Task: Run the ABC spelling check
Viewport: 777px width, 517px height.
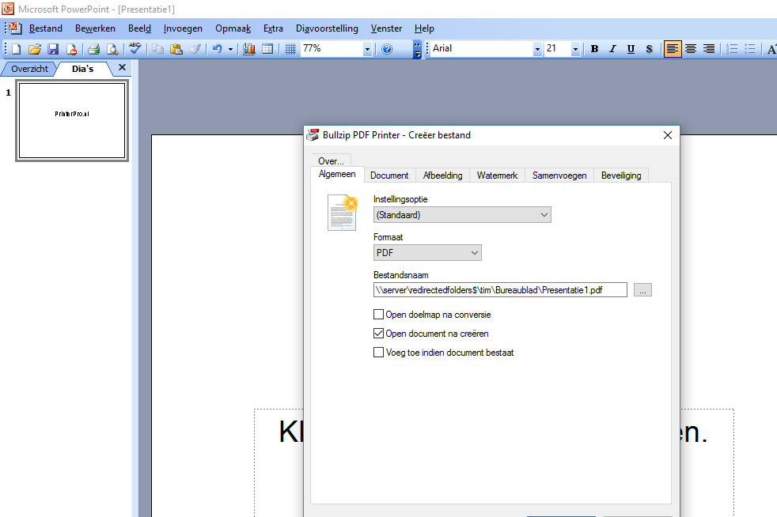Action: pyautogui.click(x=135, y=48)
